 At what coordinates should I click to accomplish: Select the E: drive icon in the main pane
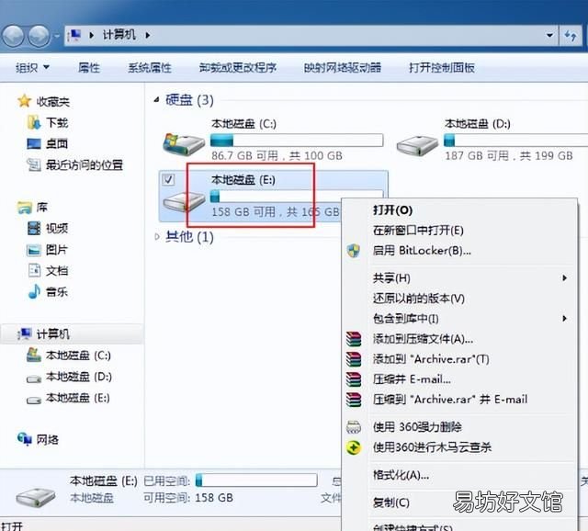[x=184, y=201]
